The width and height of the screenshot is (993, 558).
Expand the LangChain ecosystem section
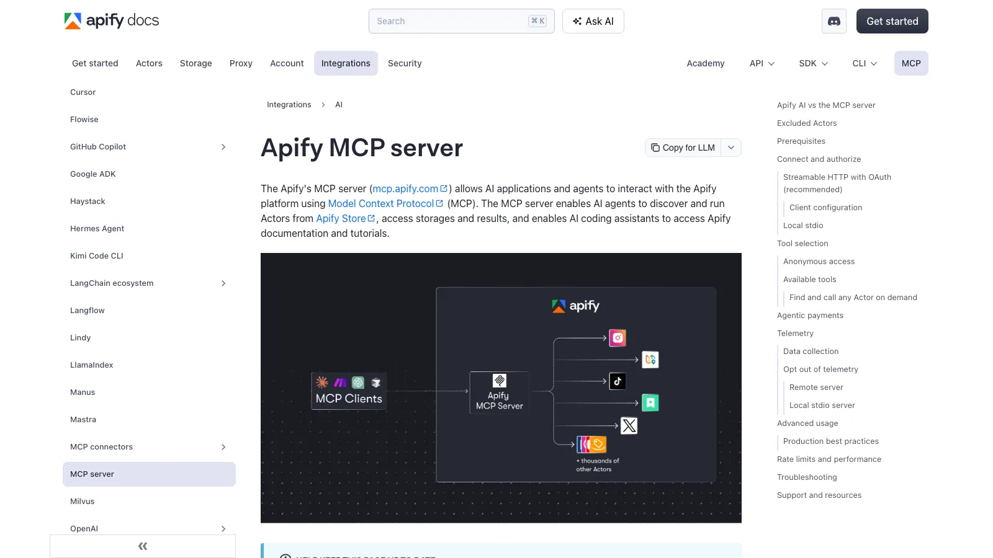click(x=223, y=283)
